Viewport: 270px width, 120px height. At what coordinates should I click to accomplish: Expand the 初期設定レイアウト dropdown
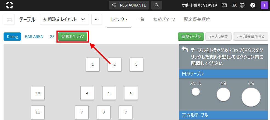pos(64,19)
